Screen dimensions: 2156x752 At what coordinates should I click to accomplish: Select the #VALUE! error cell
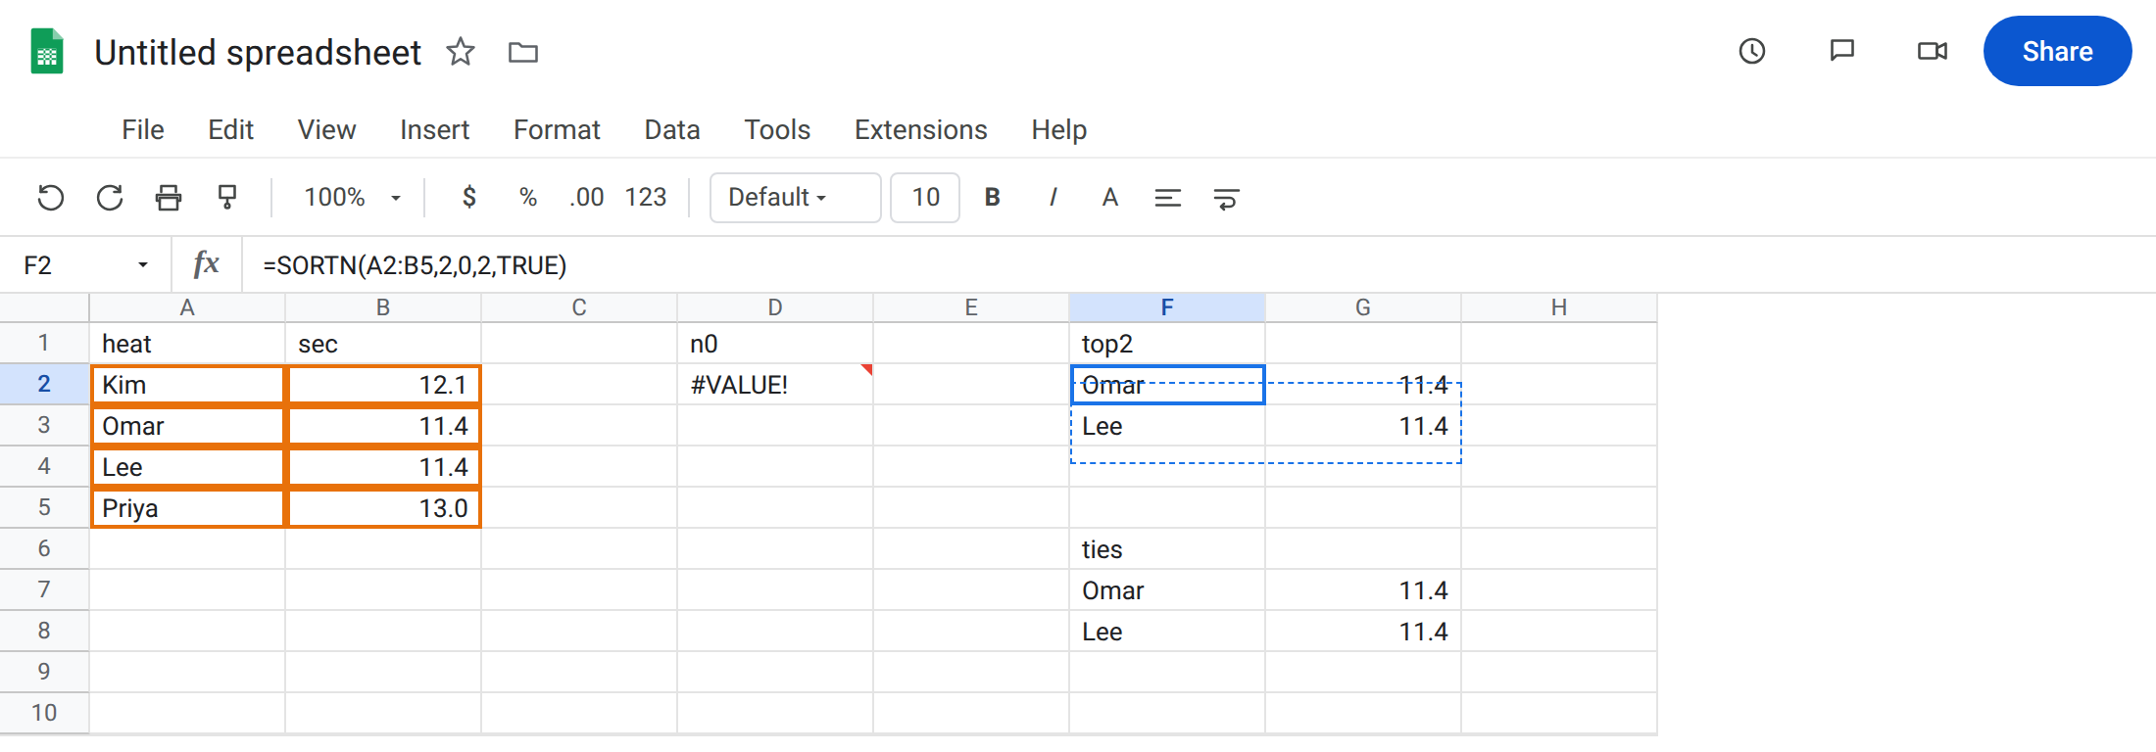click(775, 384)
